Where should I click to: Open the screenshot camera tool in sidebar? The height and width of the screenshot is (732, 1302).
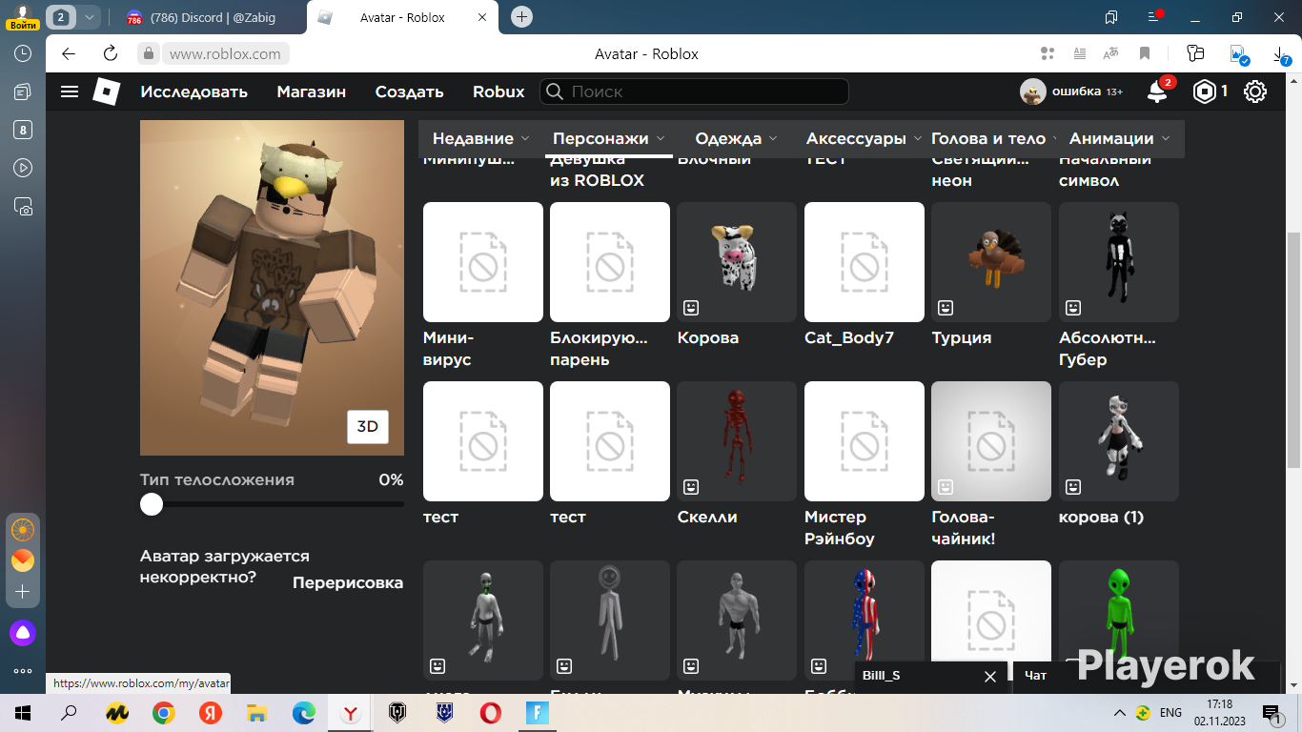tap(23, 206)
